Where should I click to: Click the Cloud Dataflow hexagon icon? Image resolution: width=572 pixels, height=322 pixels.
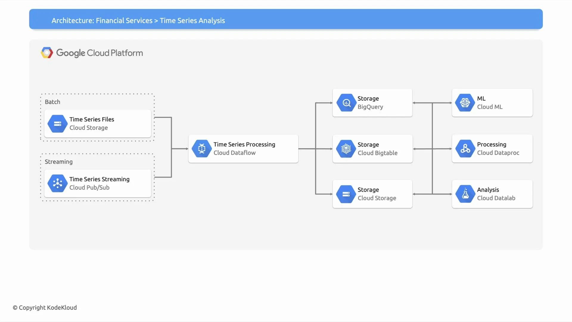coord(202,148)
